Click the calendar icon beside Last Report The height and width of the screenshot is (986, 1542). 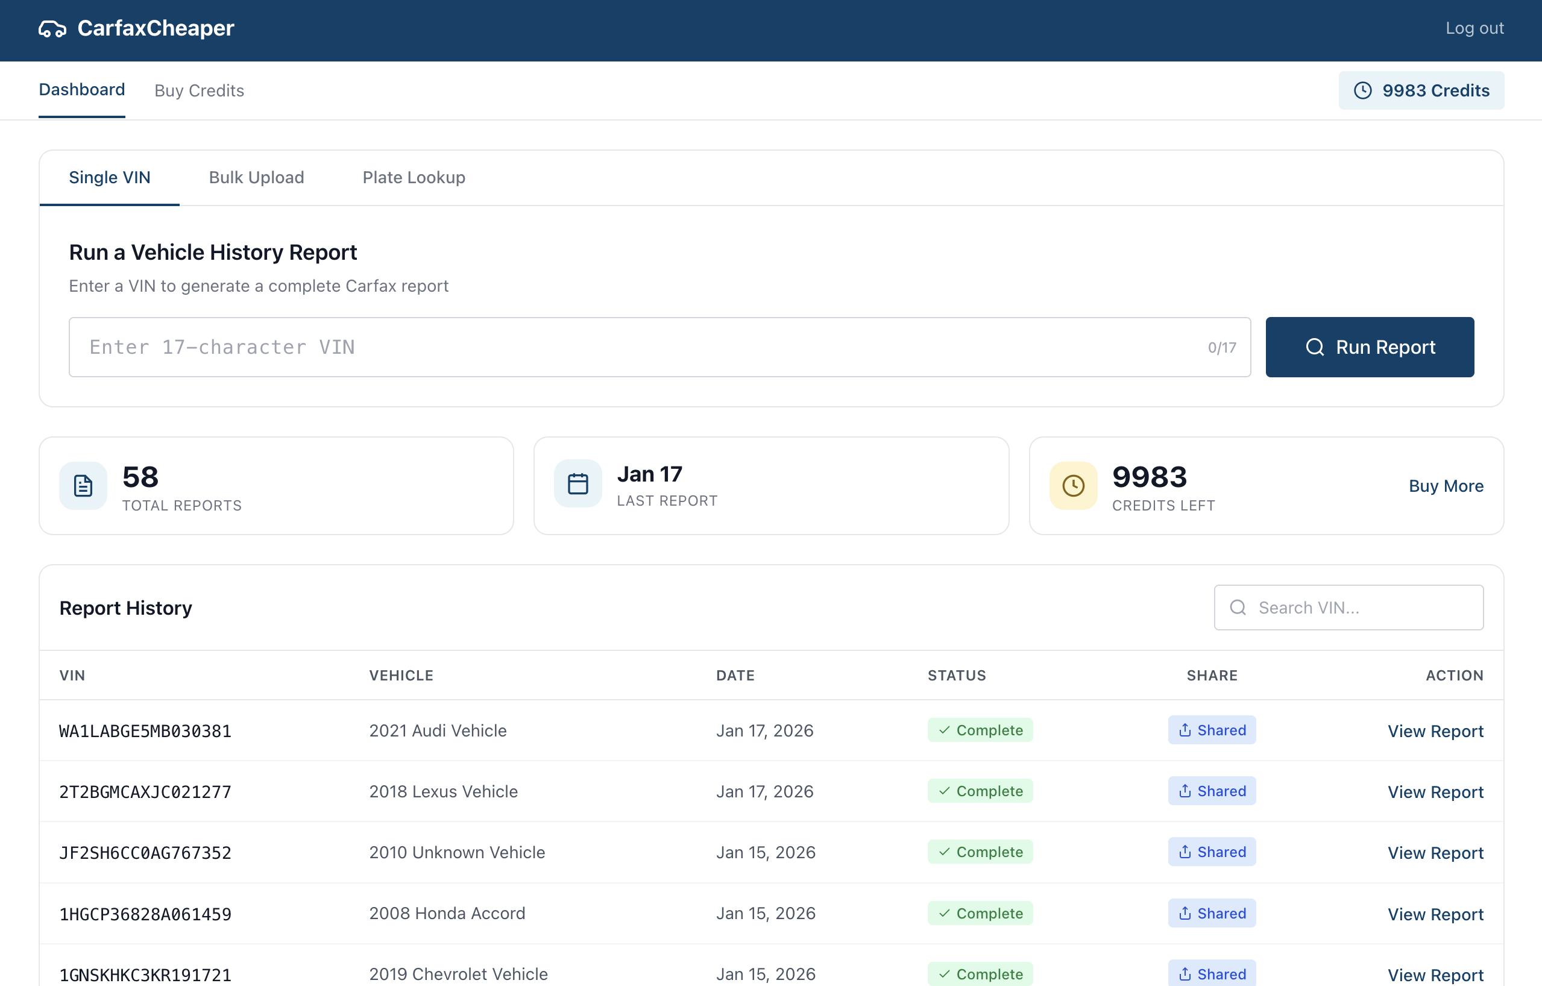pos(577,483)
